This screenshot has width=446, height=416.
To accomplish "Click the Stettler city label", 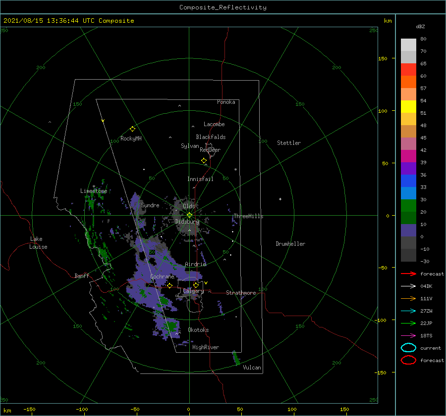I will click(x=289, y=143).
